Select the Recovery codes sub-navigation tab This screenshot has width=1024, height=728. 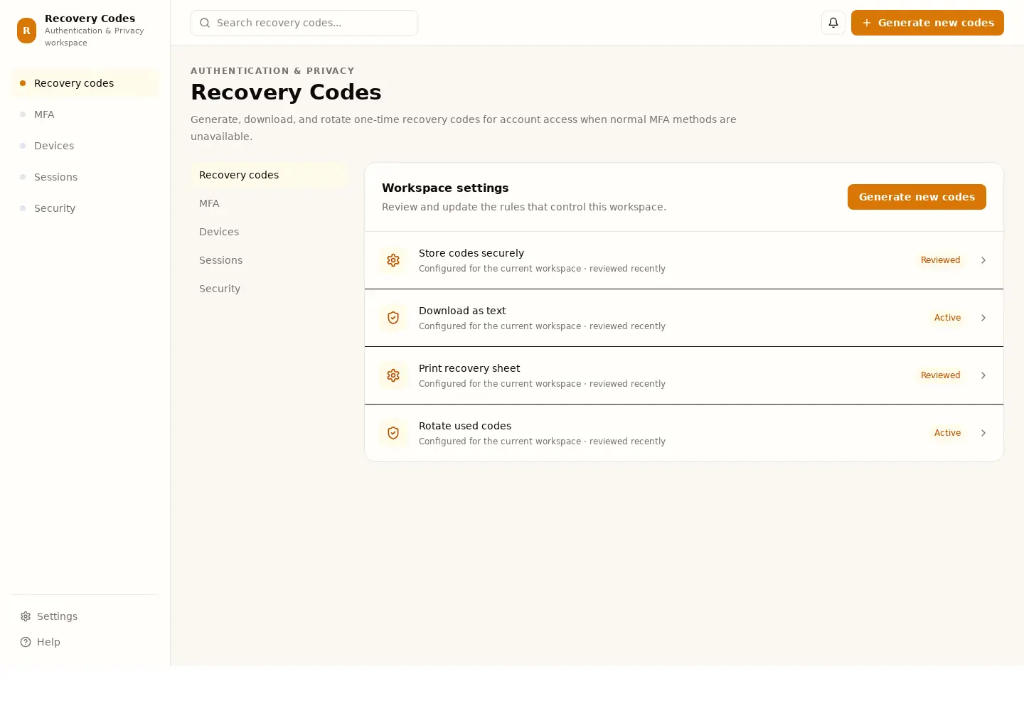tap(269, 175)
